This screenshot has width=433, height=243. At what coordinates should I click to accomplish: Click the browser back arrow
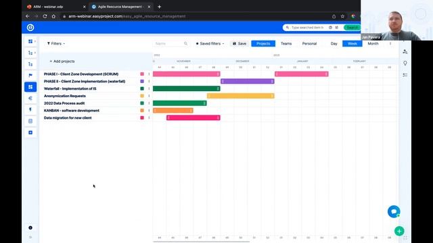28,16
